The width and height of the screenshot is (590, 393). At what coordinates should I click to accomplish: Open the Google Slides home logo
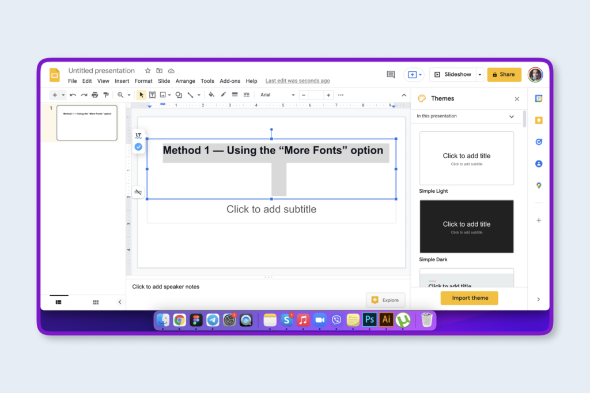point(55,75)
